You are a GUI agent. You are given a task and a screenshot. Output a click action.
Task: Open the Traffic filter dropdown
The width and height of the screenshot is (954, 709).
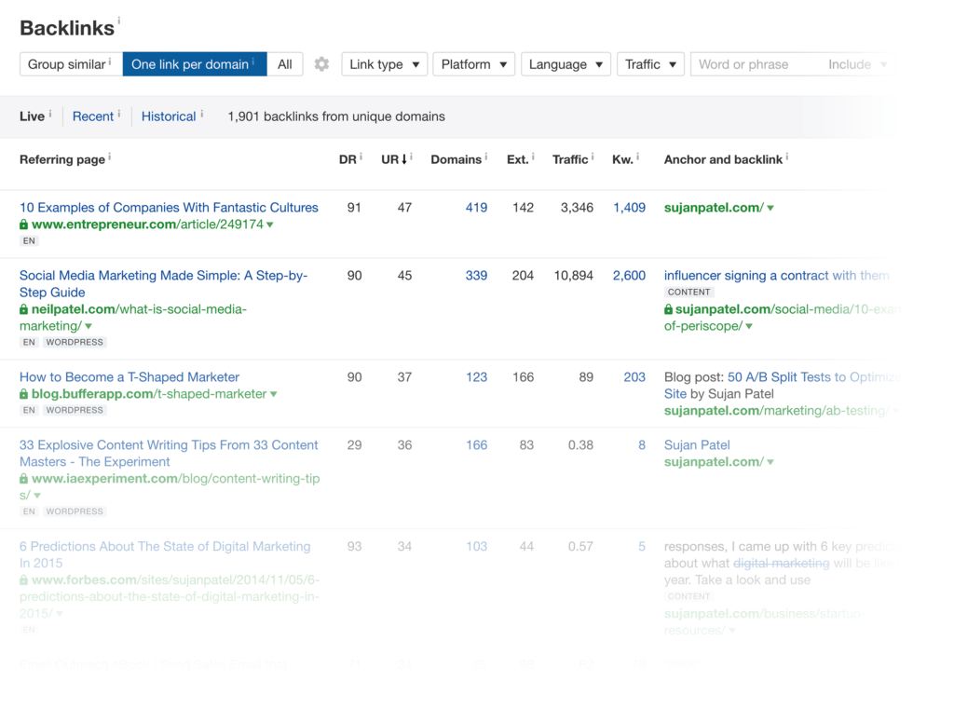pyautogui.click(x=651, y=64)
